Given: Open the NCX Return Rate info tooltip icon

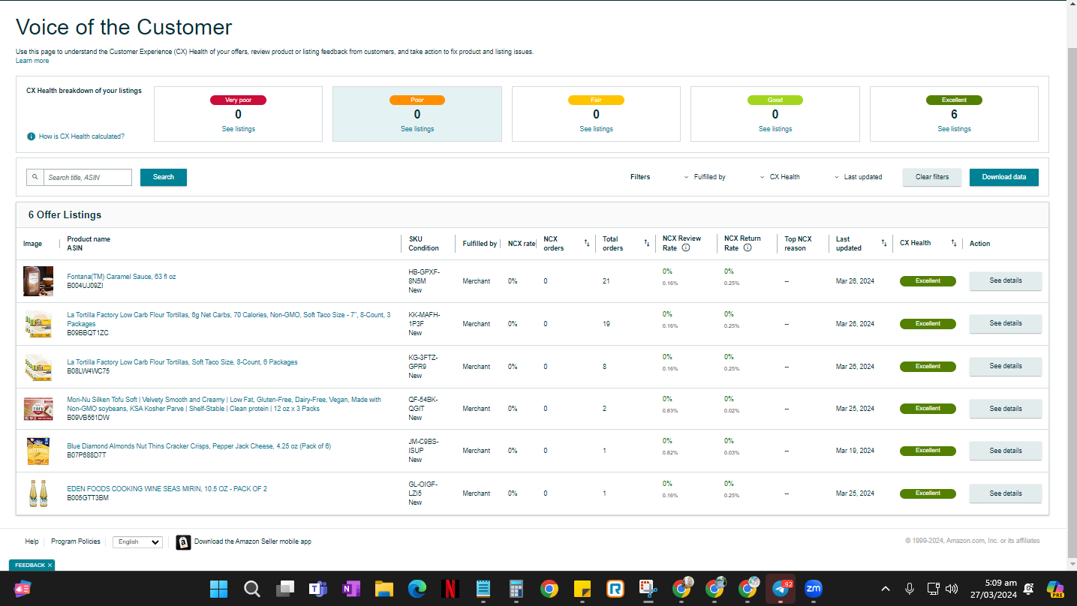Looking at the screenshot, I should click(x=748, y=247).
